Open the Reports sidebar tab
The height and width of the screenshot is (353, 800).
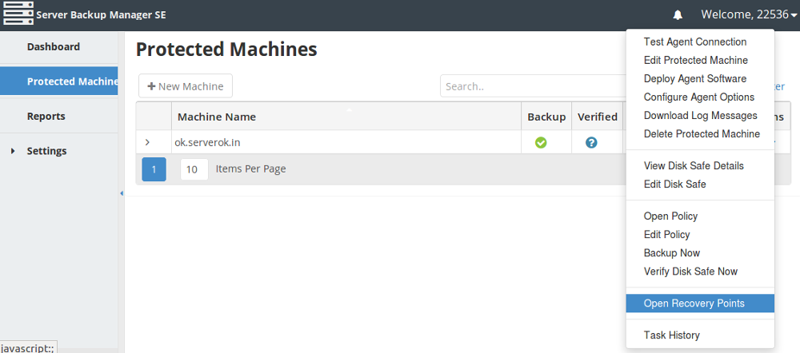[46, 117]
